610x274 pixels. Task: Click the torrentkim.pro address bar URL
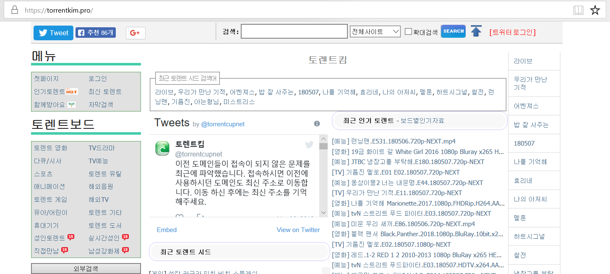(59, 10)
